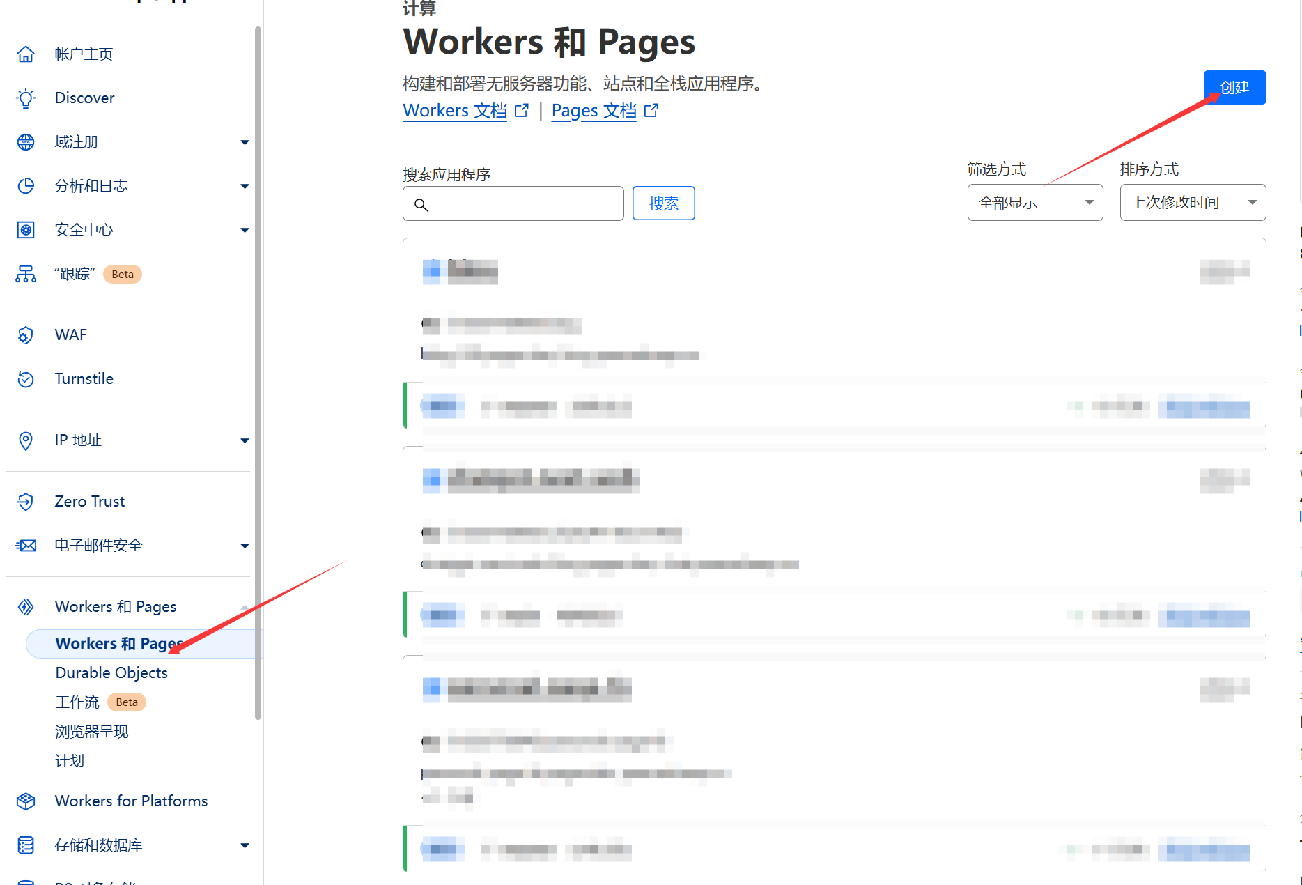Click the 分析和日志 sidebar label
This screenshot has height=885, width=1302.
(x=91, y=186)
